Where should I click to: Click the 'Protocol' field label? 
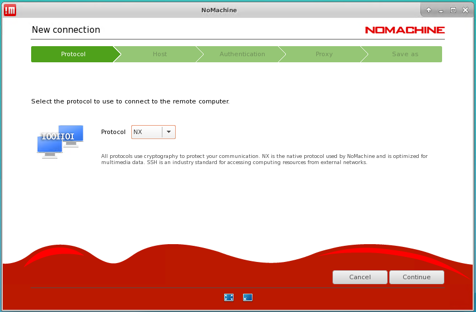pyautogui.click(x=113, y=132)
